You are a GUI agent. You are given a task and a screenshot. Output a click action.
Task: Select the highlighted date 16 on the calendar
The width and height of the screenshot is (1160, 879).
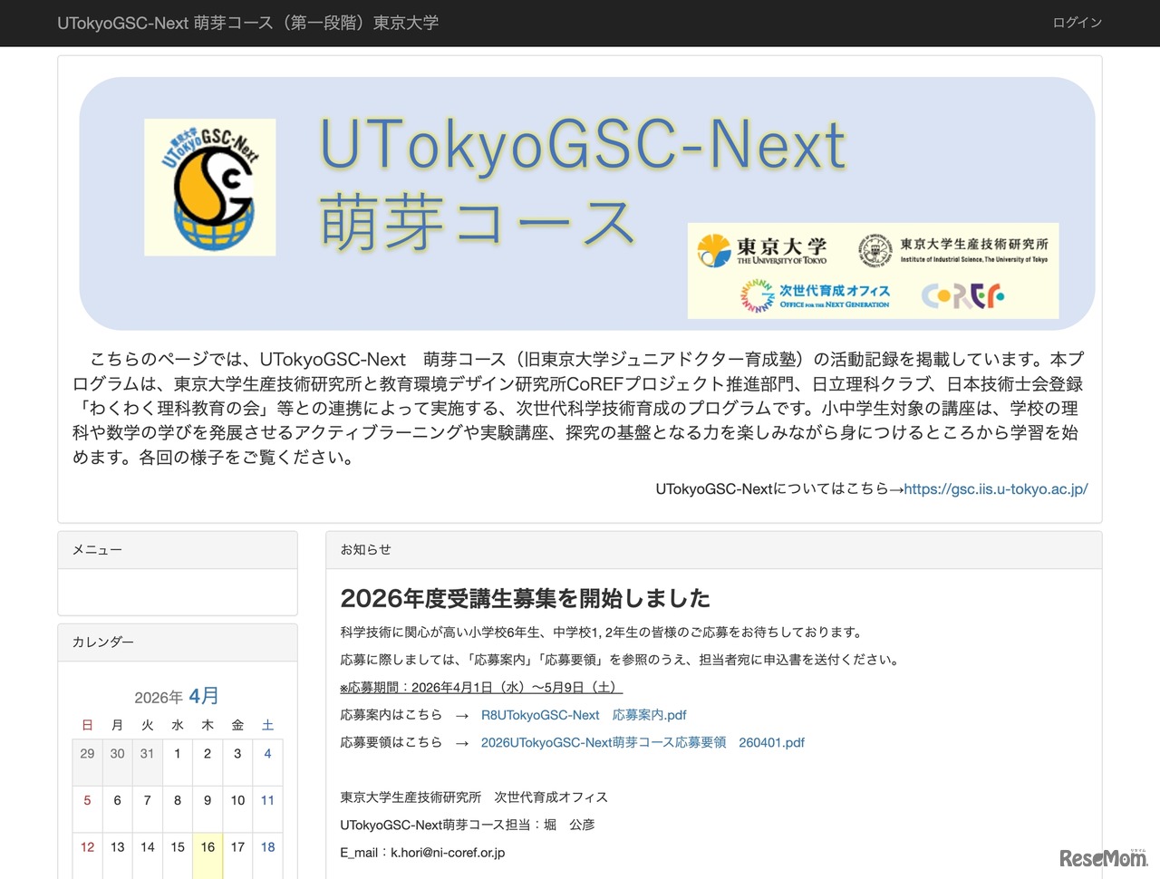[208, 847]
